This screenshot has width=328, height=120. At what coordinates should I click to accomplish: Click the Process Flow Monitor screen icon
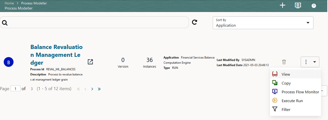point(275,92)
